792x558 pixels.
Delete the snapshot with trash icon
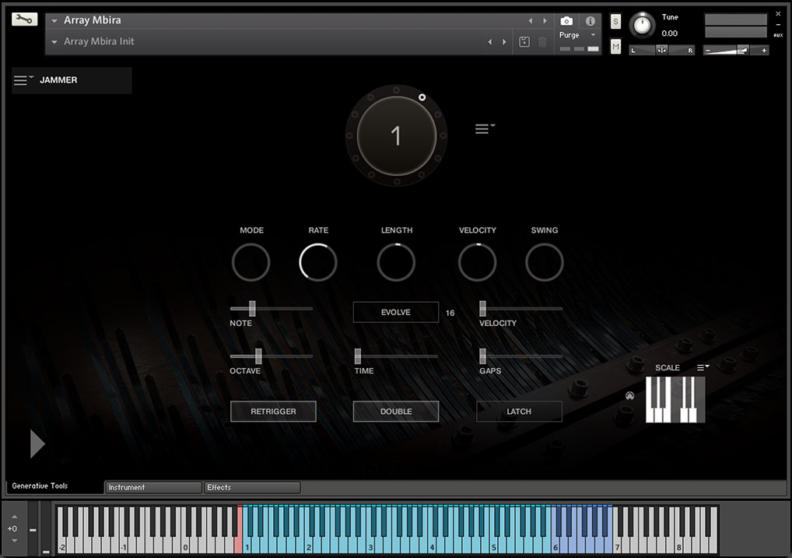542,42
